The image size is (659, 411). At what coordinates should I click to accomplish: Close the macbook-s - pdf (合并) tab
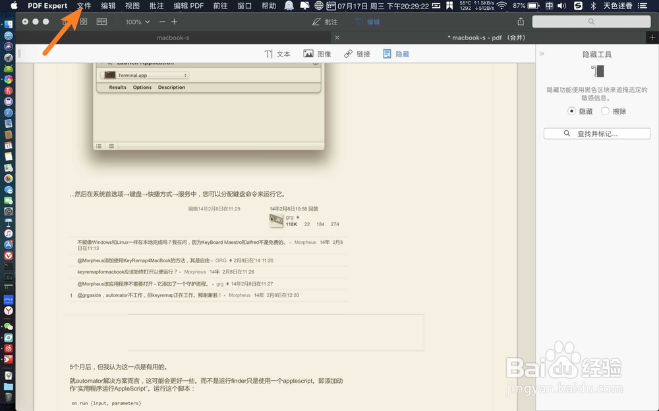(x=337, y=37)
